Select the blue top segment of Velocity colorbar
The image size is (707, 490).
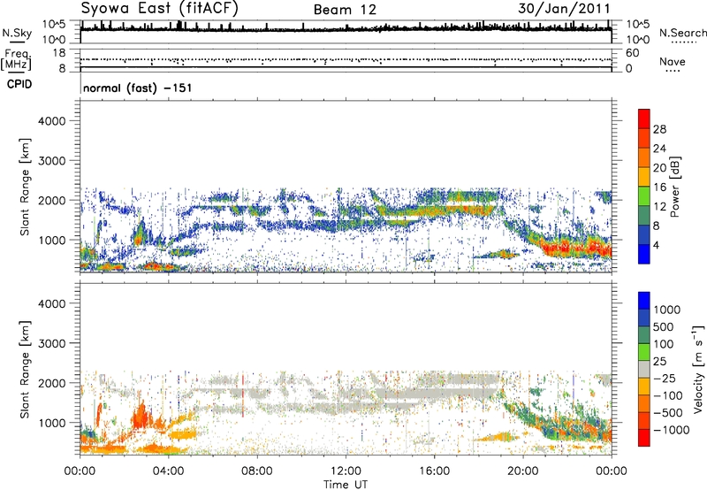point(644,301)
